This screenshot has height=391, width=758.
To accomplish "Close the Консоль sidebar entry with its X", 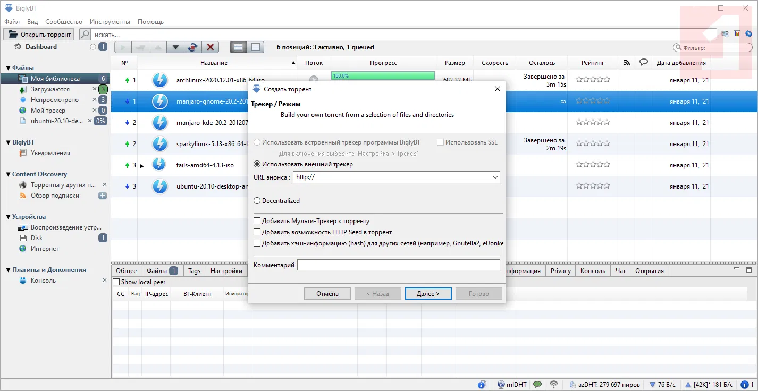I will pos(104,280).
